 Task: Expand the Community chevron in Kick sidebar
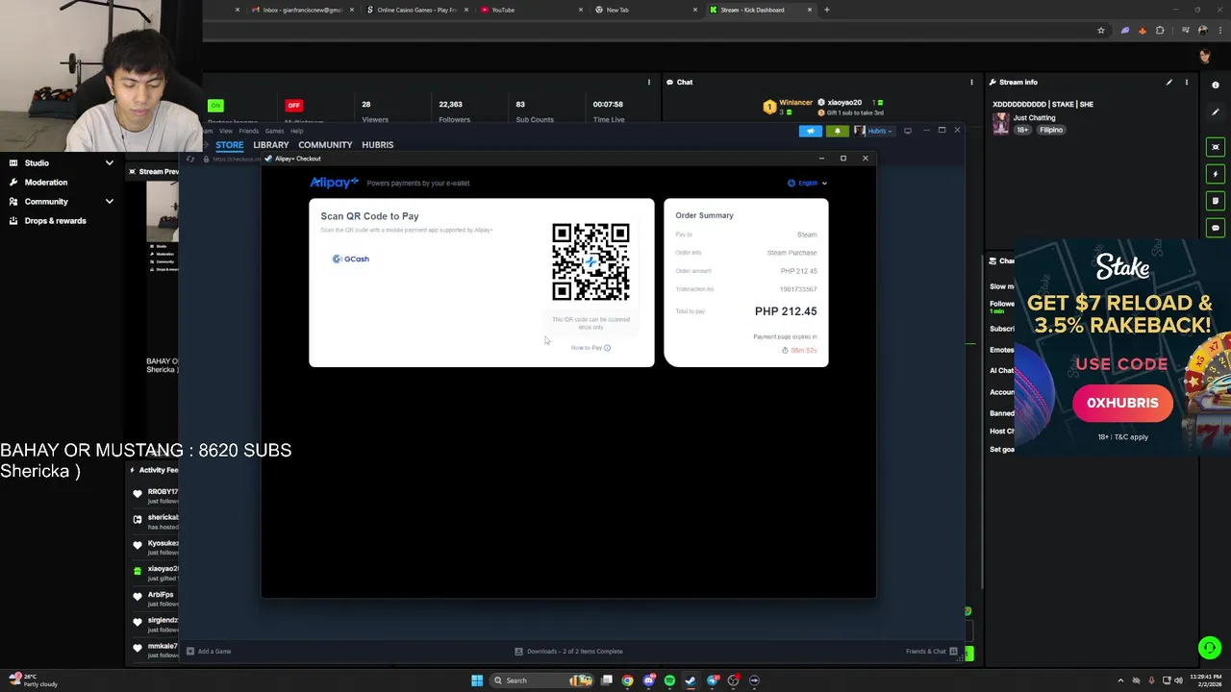pyautogui.click(x=110, y=202)
